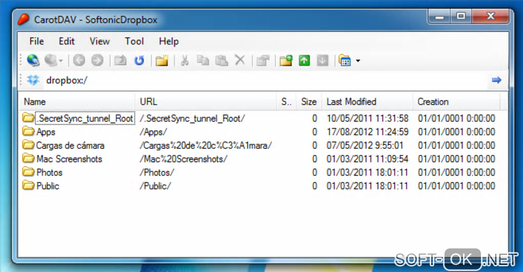Screen dimensions: 523x272
Task: Select the .SecretSync_tunnel_Root folder
Action: 85,118
